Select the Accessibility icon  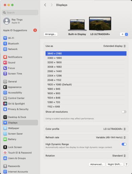pyautogui.click(x=5, y=92)
